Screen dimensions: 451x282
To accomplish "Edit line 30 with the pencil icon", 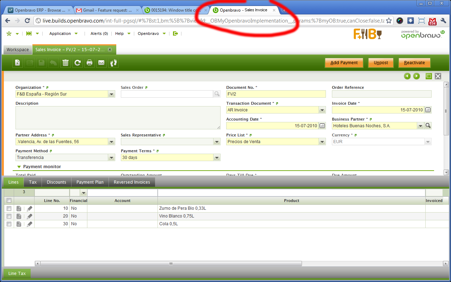I will coord(30,224).
